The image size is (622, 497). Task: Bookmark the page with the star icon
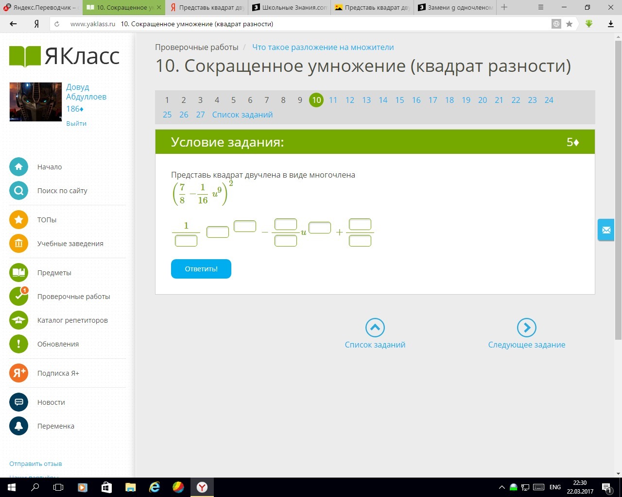coord(570,24)
